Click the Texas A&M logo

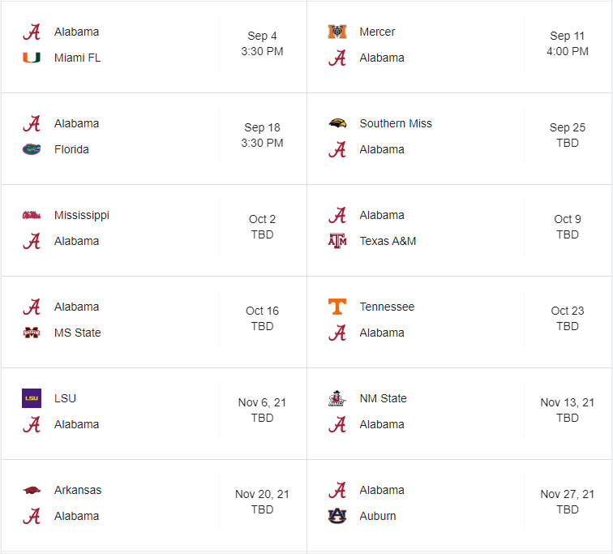click(x=337, y=241)
